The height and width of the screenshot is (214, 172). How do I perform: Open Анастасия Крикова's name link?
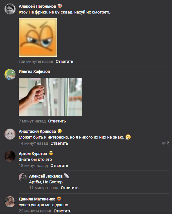pos(37,131)
